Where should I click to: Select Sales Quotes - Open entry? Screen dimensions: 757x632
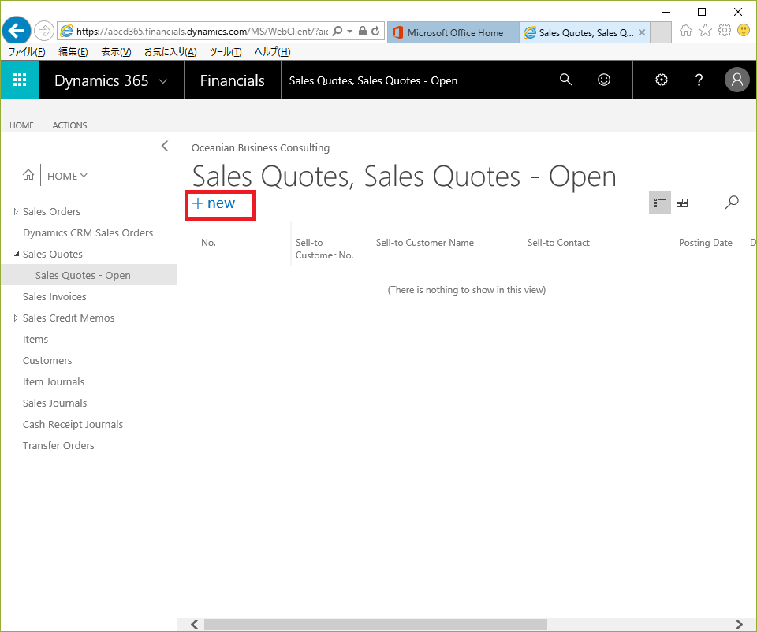pyautogui.click(x=89, y=275)
